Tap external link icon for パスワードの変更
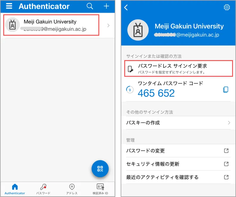 point(226,151)
